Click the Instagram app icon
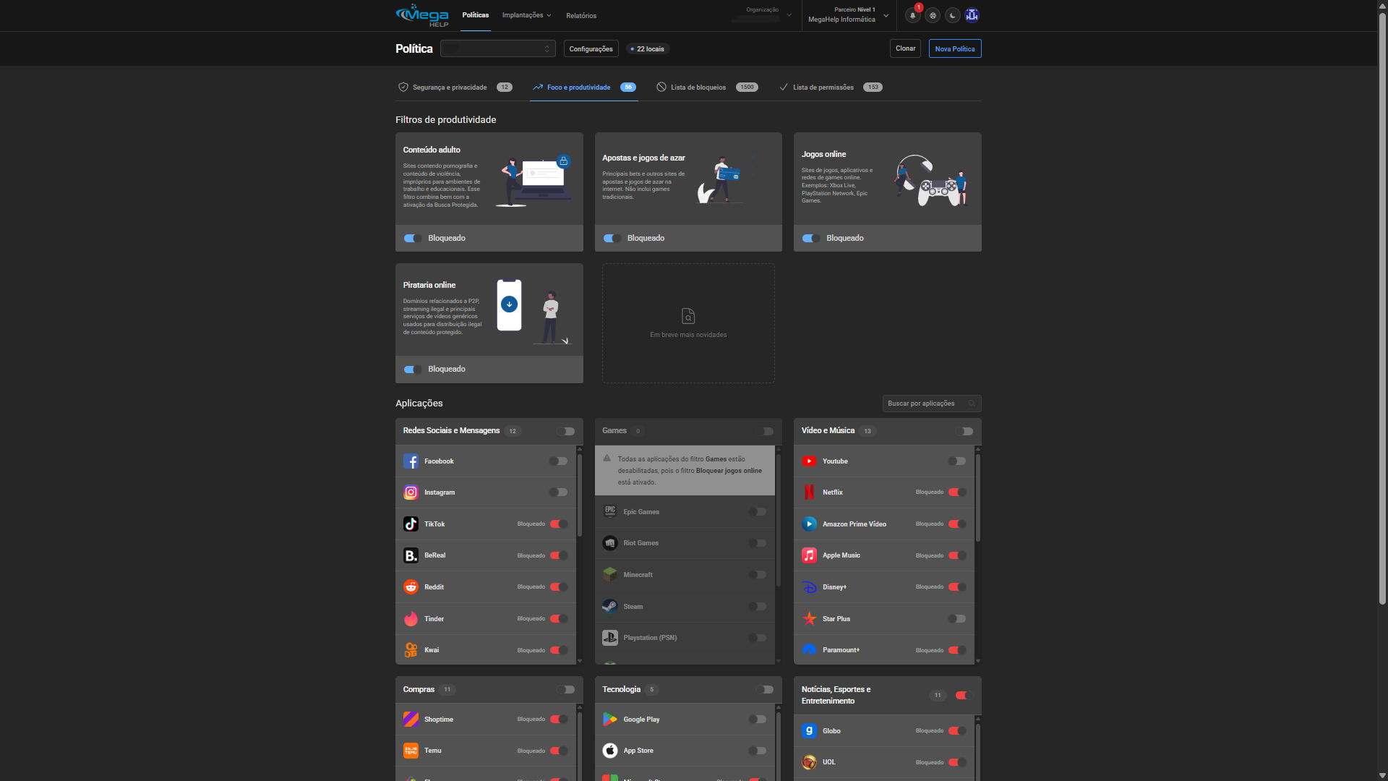Viewport: 1388px width, 781px height. point(411,492)
